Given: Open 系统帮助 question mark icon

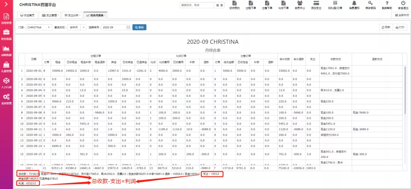Looking at the screenshot, I should click(387, 5).
